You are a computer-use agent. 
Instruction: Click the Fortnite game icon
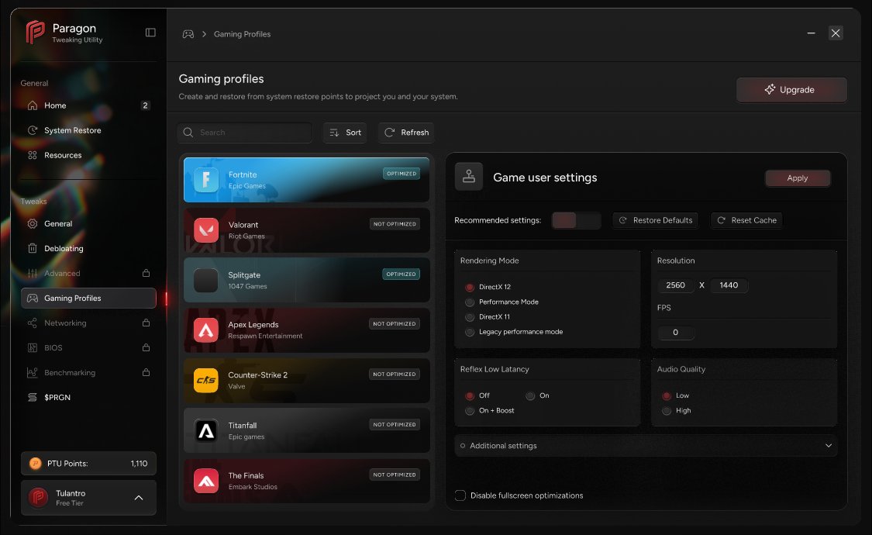[205, 180]
